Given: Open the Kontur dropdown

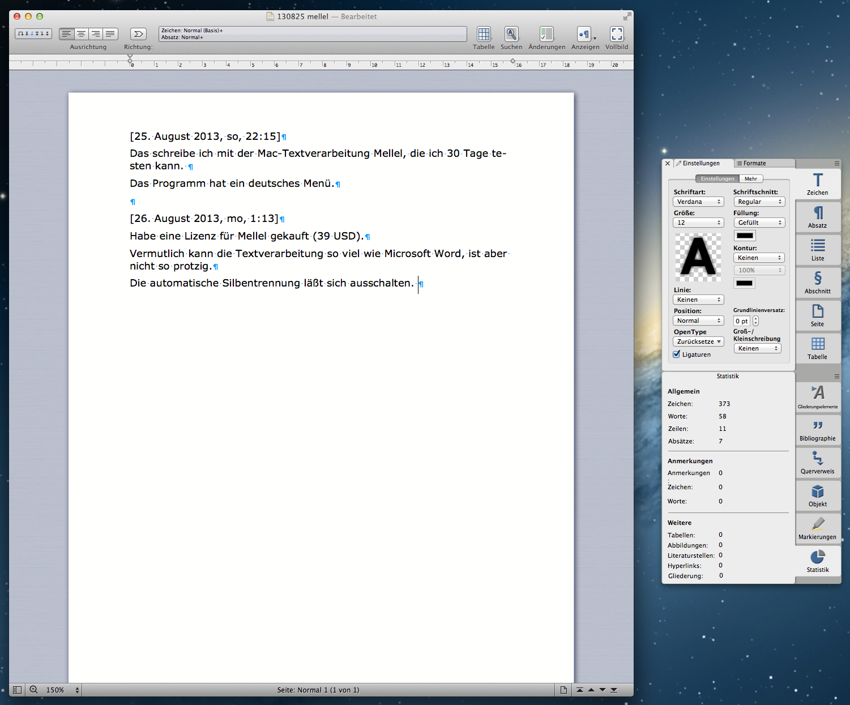Looking at the screenshot, I should [x=759, y=258].
